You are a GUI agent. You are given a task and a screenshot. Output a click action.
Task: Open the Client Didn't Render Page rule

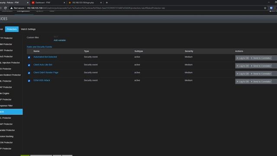click(x=46, y=72)
